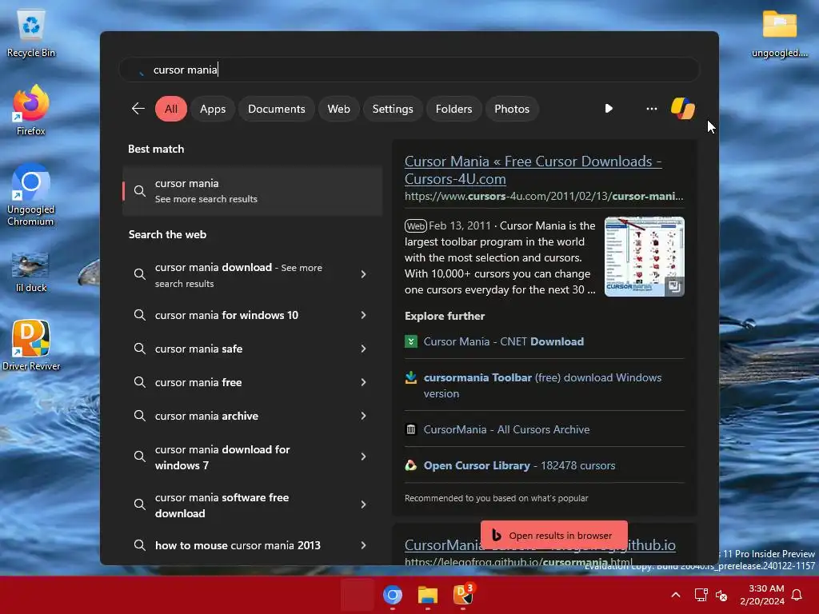The width and height of the screenshot is (819, 614).
Task: Select the ungoogled folder on desktop
Action: pyautogui.click(x=779, y=33)
